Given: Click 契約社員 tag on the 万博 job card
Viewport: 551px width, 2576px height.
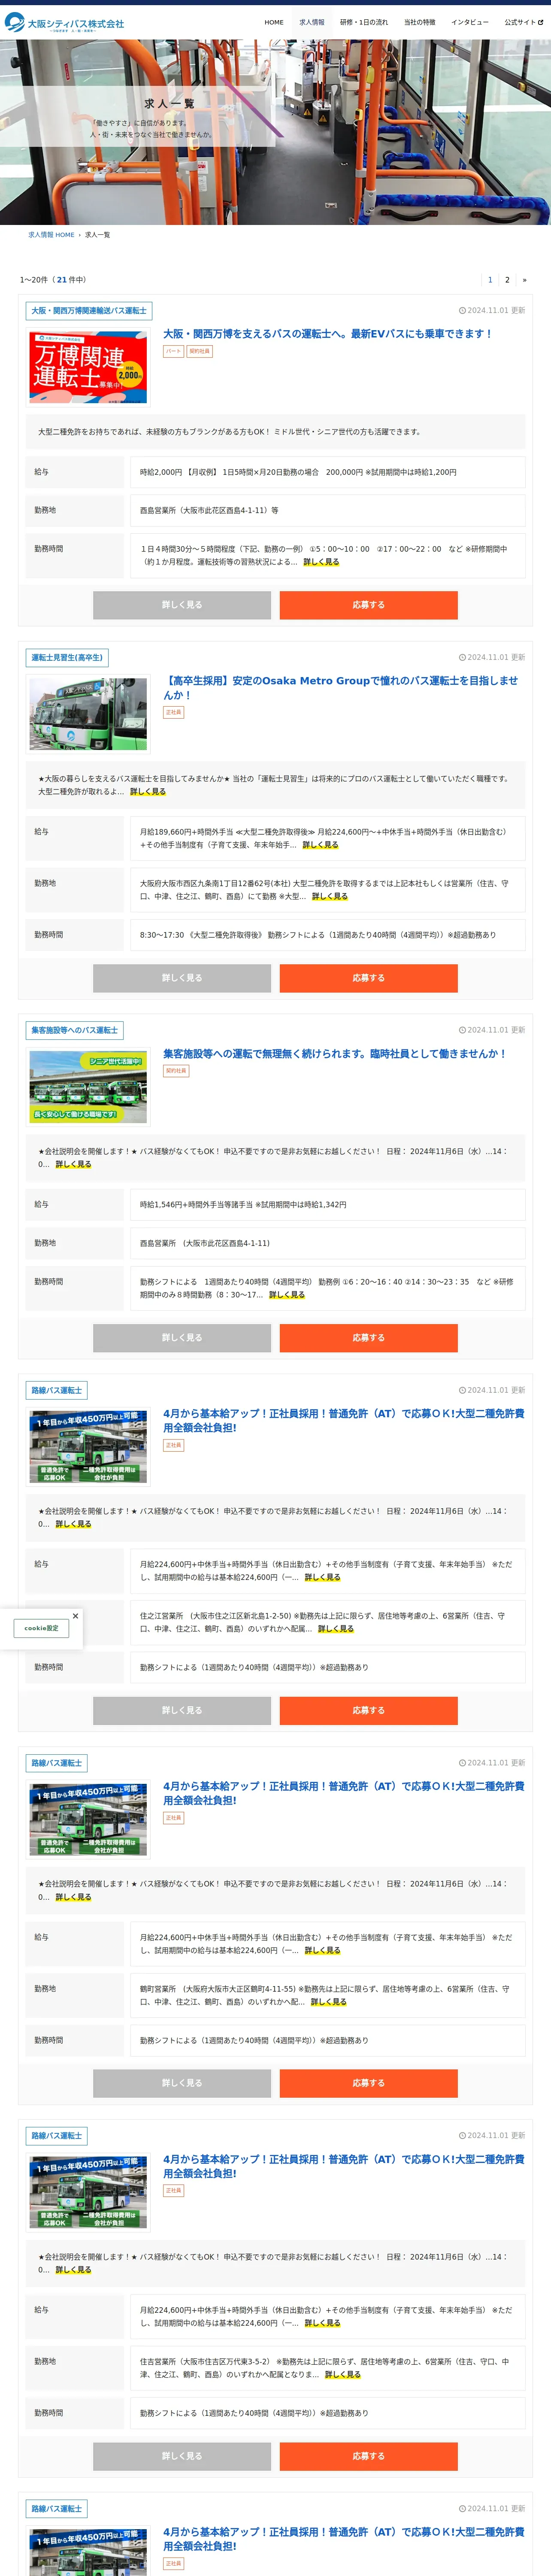Looking at the screenshot, I should (x=200, y=352).
